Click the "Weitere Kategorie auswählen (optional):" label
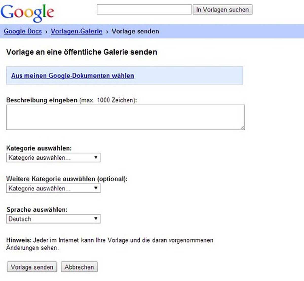The image size is (304, 281). click(67, 179)
